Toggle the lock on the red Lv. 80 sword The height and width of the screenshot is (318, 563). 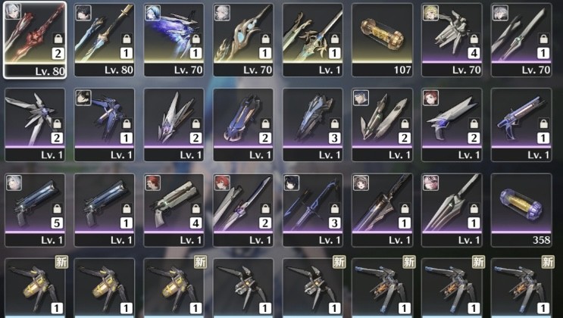tap(58, 39)
